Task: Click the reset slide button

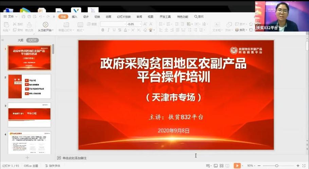Action: [92, 24]
